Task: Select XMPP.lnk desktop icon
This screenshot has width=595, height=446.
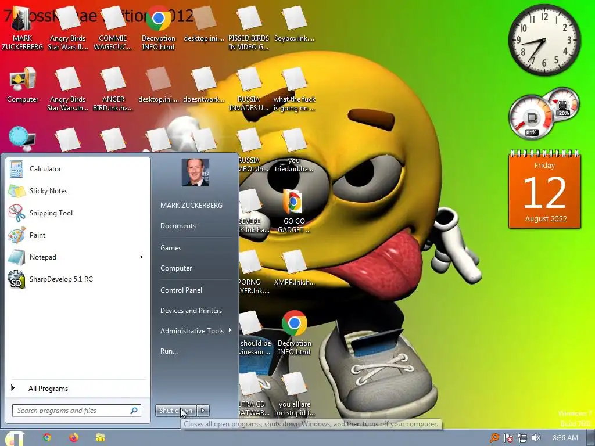Action: coord(294,268)
